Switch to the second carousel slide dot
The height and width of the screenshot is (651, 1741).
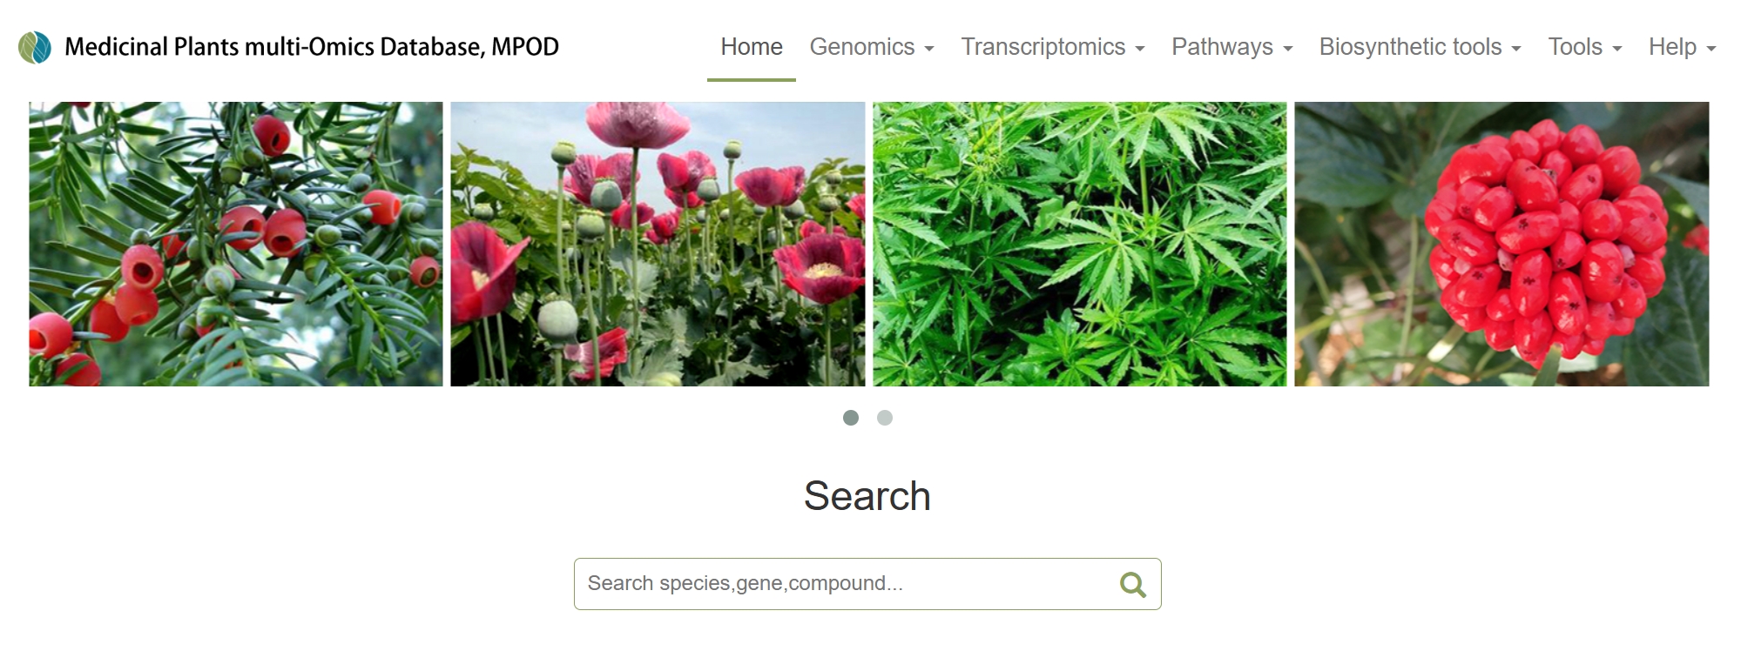coord(885,418)
